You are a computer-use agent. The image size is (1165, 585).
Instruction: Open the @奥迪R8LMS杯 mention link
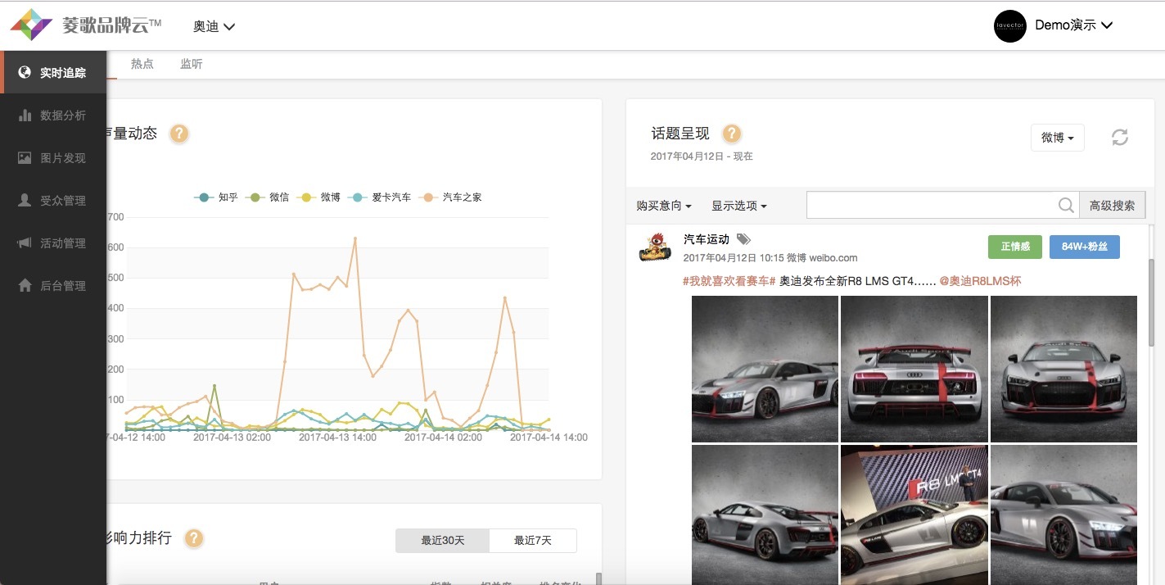coord(980,281)
